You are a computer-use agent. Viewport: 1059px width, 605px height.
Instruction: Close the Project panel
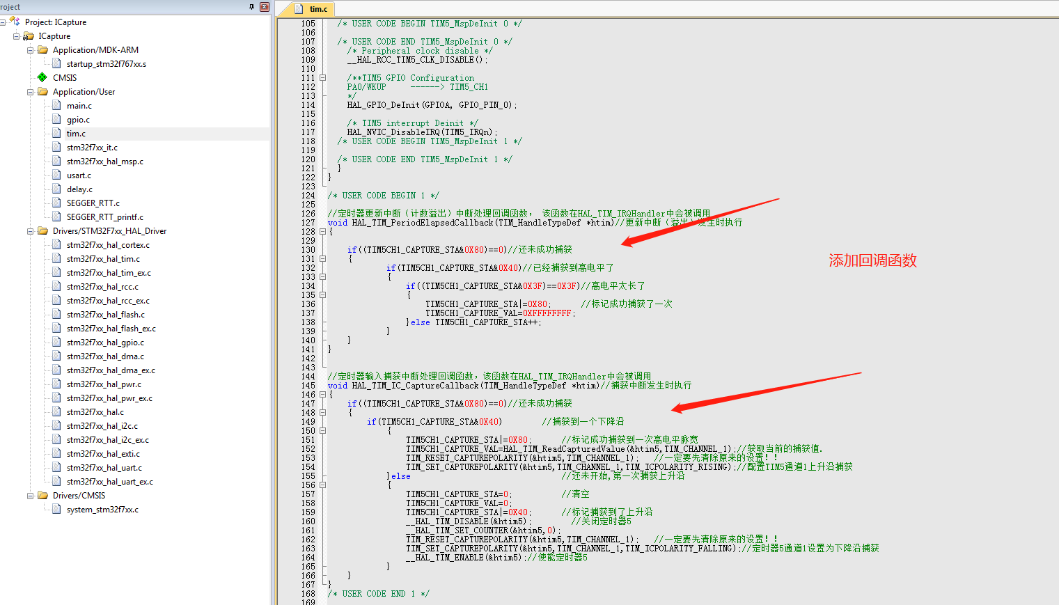pos(265,7)
